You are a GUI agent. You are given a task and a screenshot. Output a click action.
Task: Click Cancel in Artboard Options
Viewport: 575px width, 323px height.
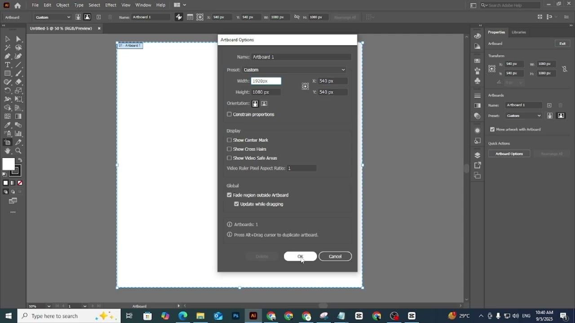335,257
